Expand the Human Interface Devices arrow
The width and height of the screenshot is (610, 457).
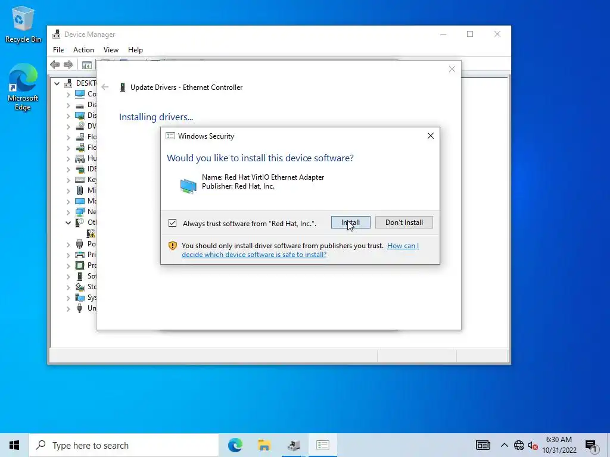[x=68, y=158]
